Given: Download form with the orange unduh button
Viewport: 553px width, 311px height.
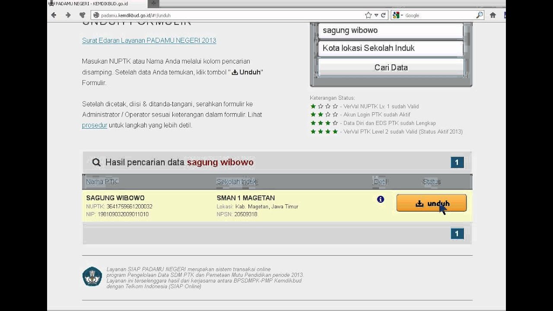Looking at the screenshot, I should tap(431, 203).
